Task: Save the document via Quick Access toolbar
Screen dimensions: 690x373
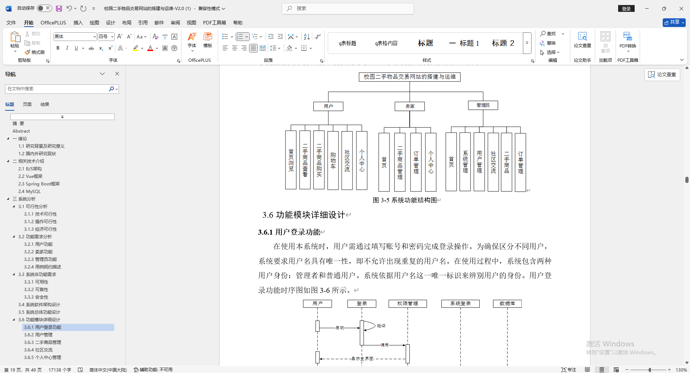Action: 59,9
